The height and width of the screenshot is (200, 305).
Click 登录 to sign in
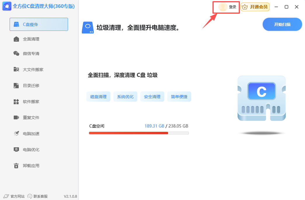[232, 7]
